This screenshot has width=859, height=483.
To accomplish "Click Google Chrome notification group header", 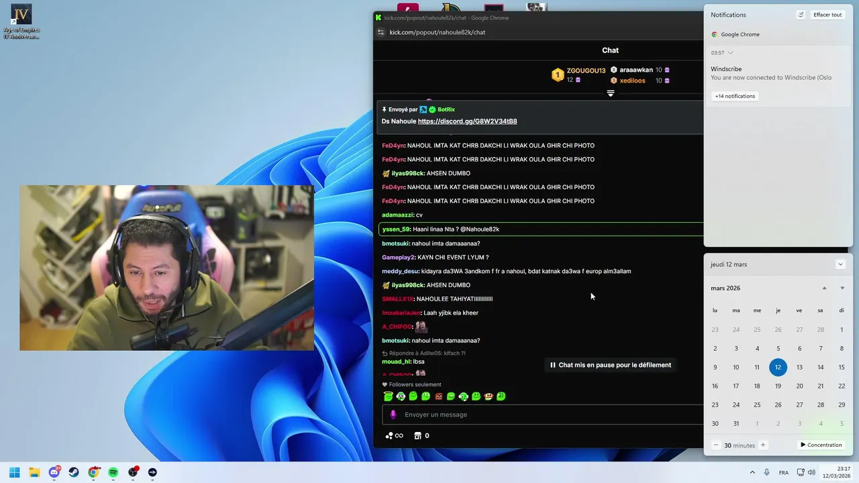I will point(736,34).
